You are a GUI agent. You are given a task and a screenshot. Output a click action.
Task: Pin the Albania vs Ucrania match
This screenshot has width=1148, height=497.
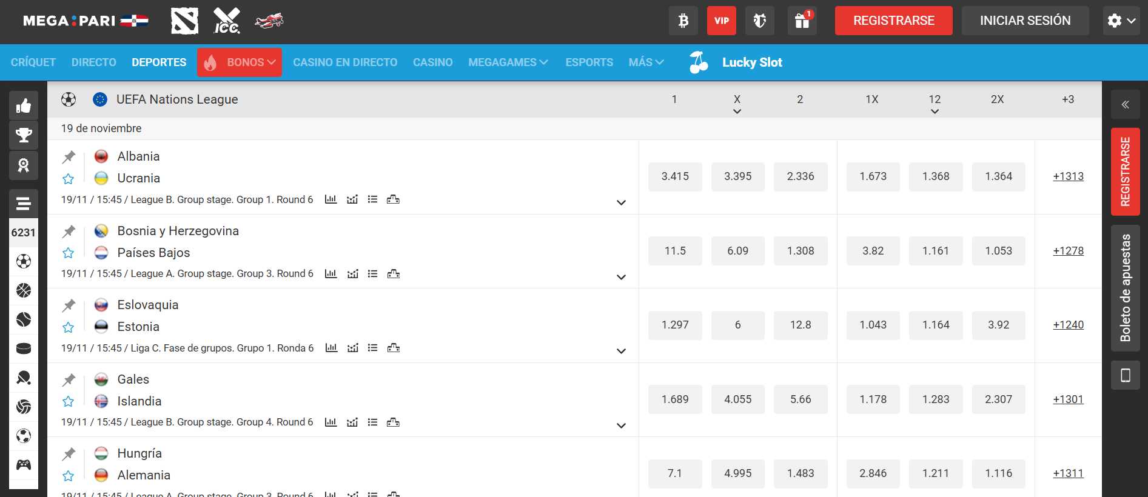(69, 157)
